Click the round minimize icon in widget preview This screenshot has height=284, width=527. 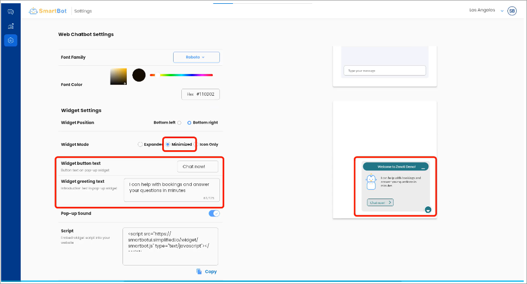tap(428, 210)
